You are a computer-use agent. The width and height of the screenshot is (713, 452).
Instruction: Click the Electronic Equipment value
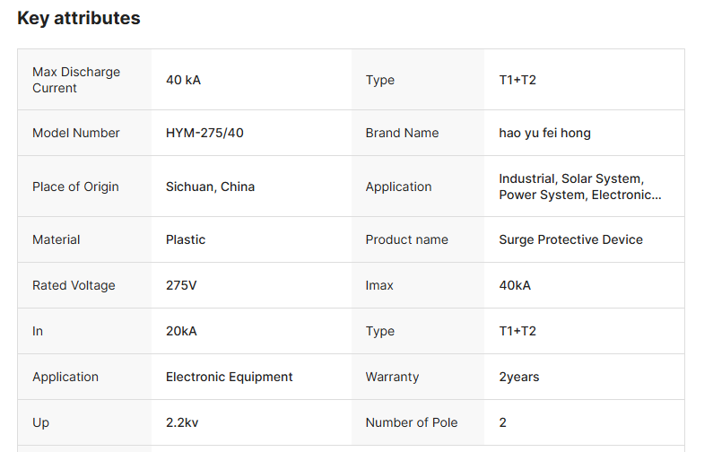pos(229,377)
